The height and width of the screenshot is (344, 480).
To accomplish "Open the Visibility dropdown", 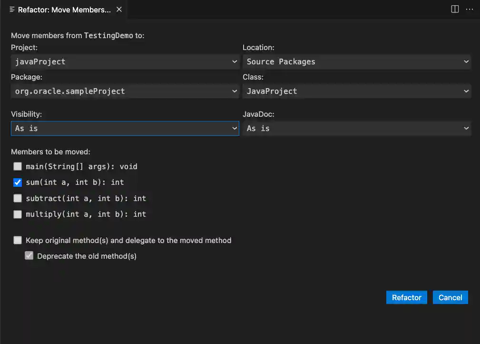I will (x=125, y=128).
